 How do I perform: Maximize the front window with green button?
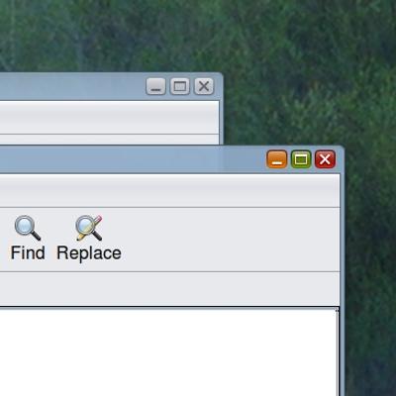point(301,159)
